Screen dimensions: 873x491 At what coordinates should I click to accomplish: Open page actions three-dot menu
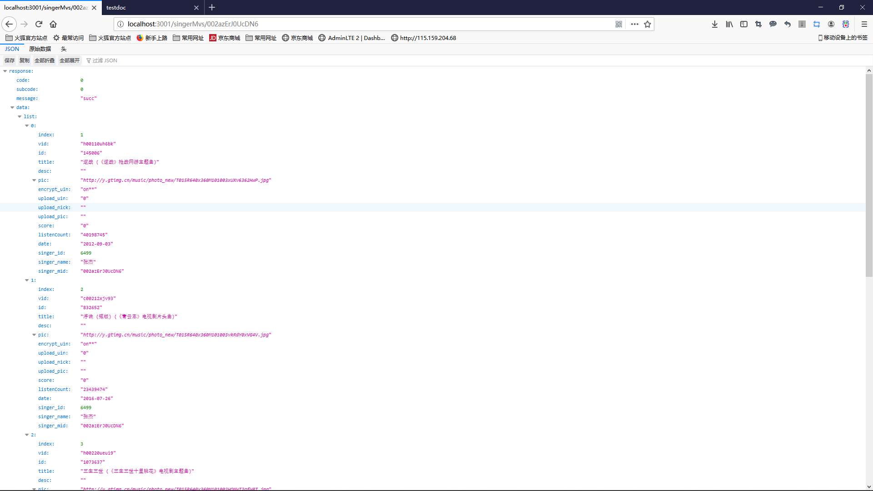pyautogui.click(x=635, y=24)
